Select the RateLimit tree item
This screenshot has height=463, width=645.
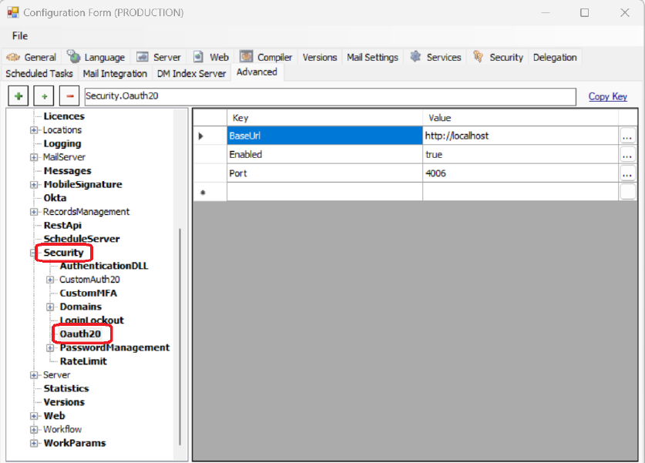tap(83, 361)
